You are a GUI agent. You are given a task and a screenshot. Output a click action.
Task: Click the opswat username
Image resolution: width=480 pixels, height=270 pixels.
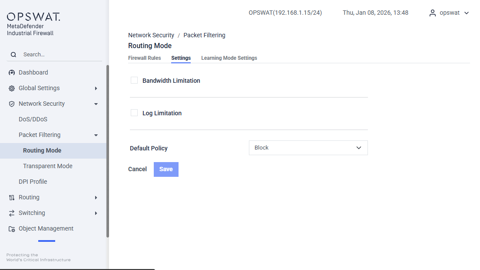[x=450, y=13]
